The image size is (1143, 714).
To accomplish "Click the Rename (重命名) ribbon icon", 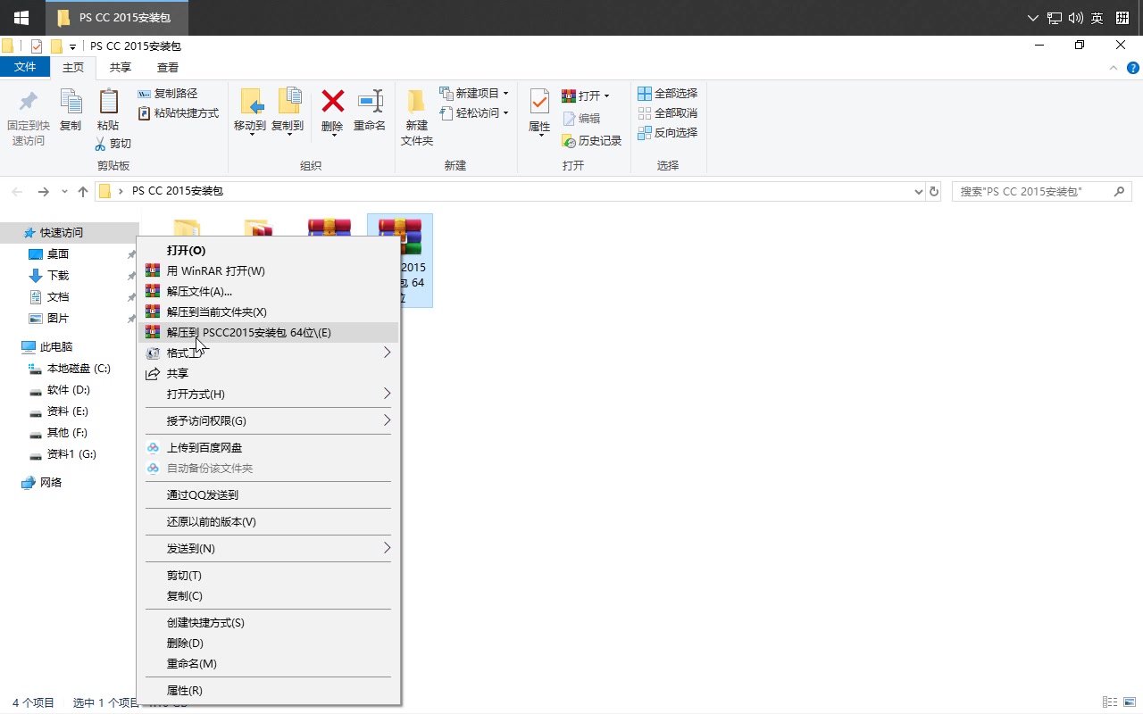I will pyautogui.click(x=370, y=112).
